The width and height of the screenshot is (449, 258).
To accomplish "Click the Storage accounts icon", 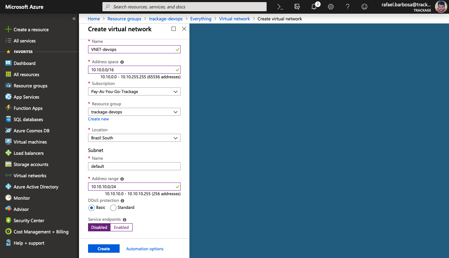I will coord(8,164).
